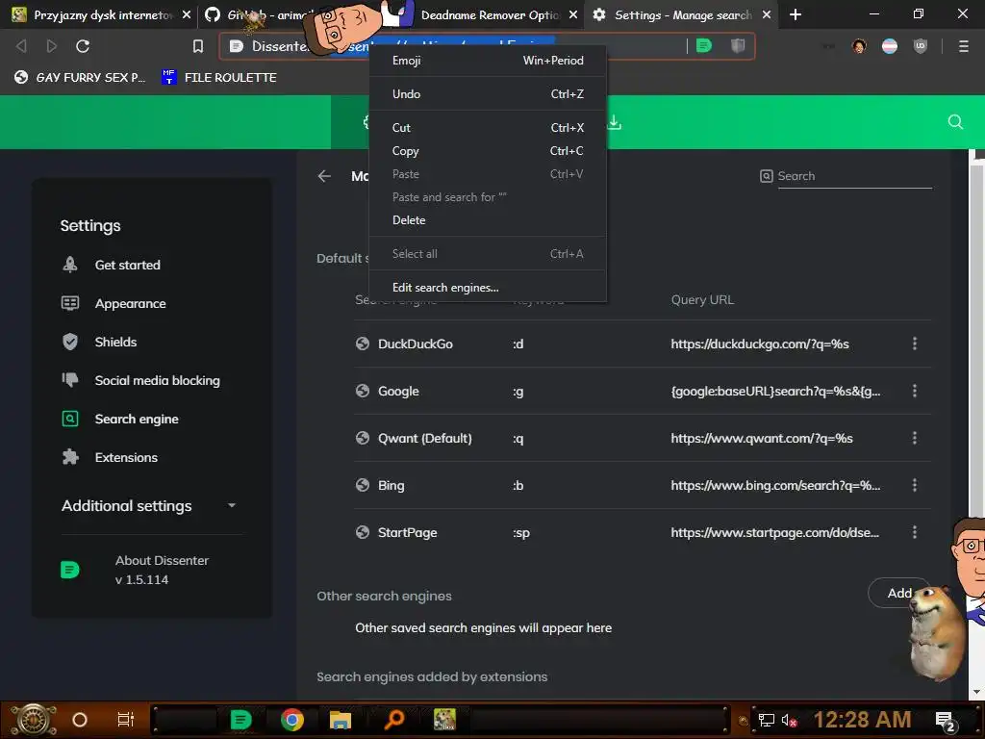
Task: Choose Copy from the context menu
Action: [488, 151]
